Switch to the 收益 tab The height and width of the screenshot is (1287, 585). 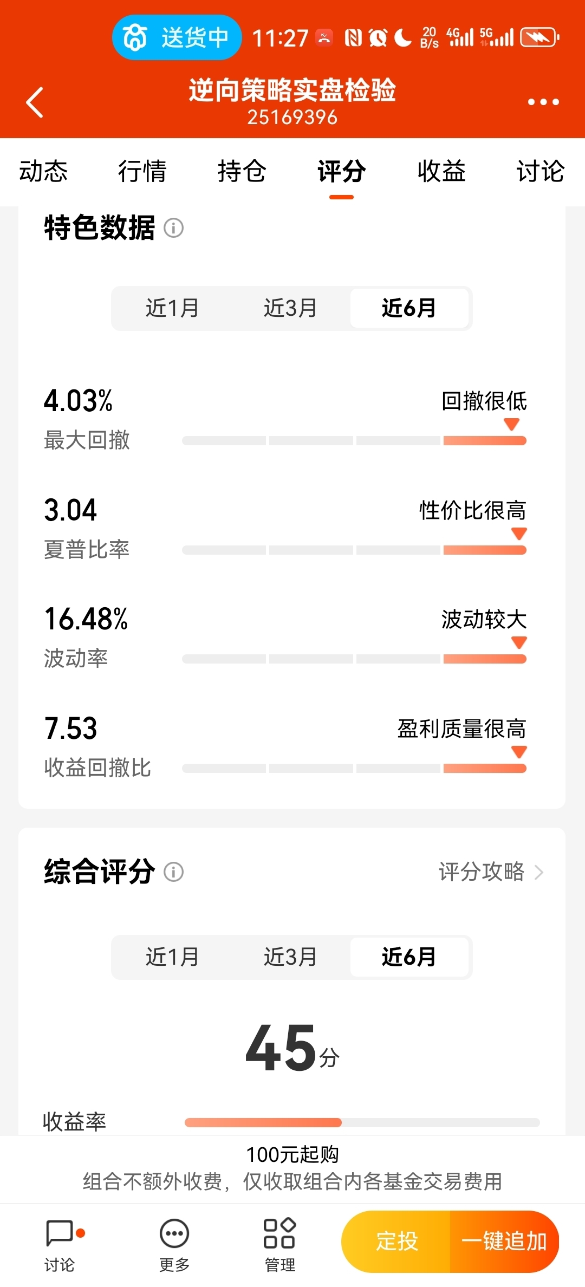point(441,172)
